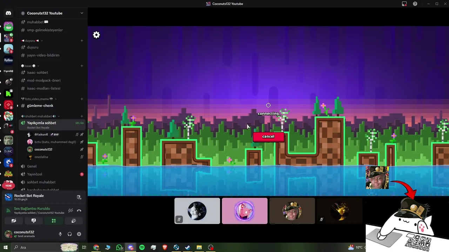Mute microphone next to coconuts132
This screenshot has height=252, width=449.
[60, 234]
